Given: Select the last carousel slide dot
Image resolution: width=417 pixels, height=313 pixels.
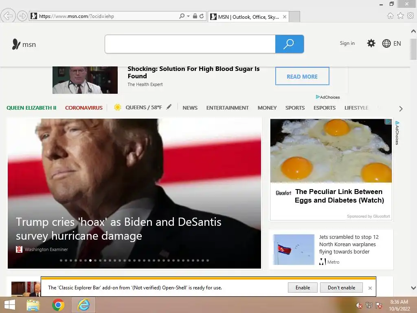Looking at the screenshot, I should [208, 260].
